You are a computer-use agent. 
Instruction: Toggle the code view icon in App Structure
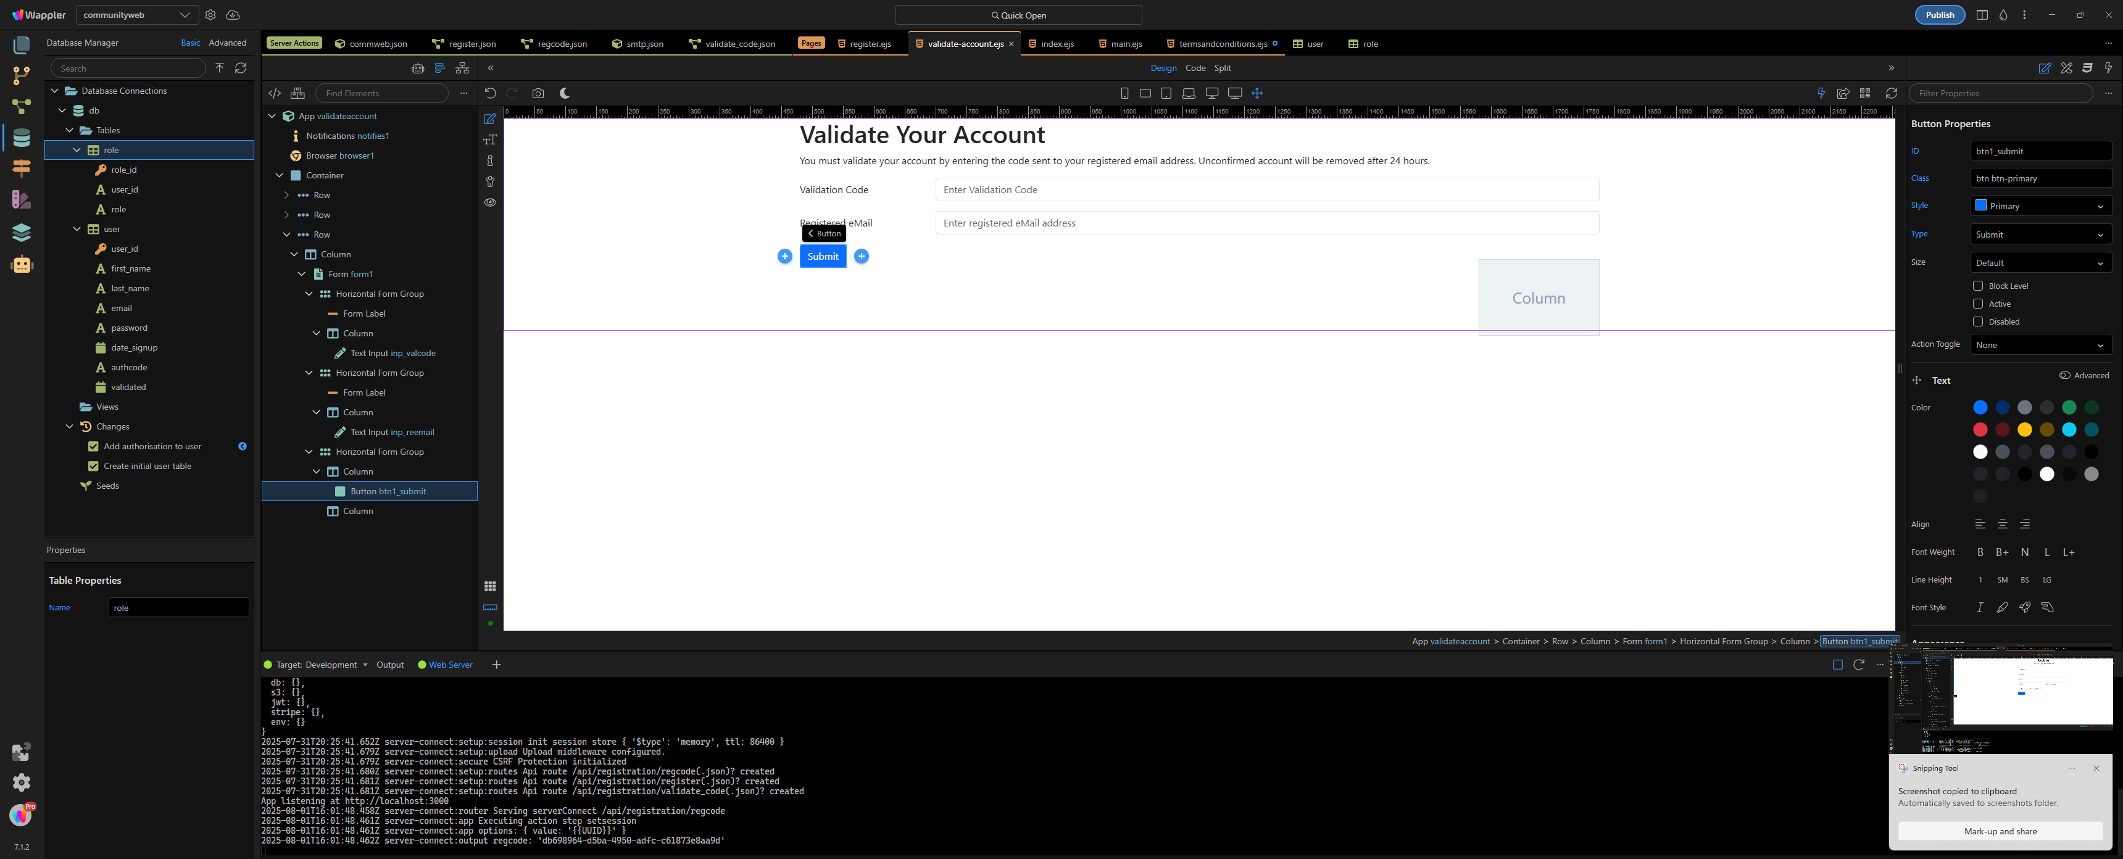pos(275,93)
